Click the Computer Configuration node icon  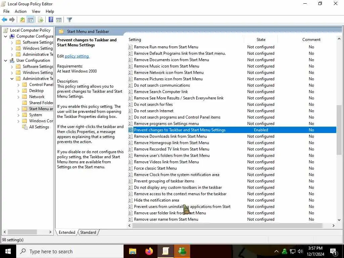click(x=12, y=36)
